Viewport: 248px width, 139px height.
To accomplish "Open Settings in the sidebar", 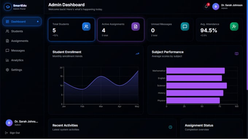I will click(x=22, y=70).
